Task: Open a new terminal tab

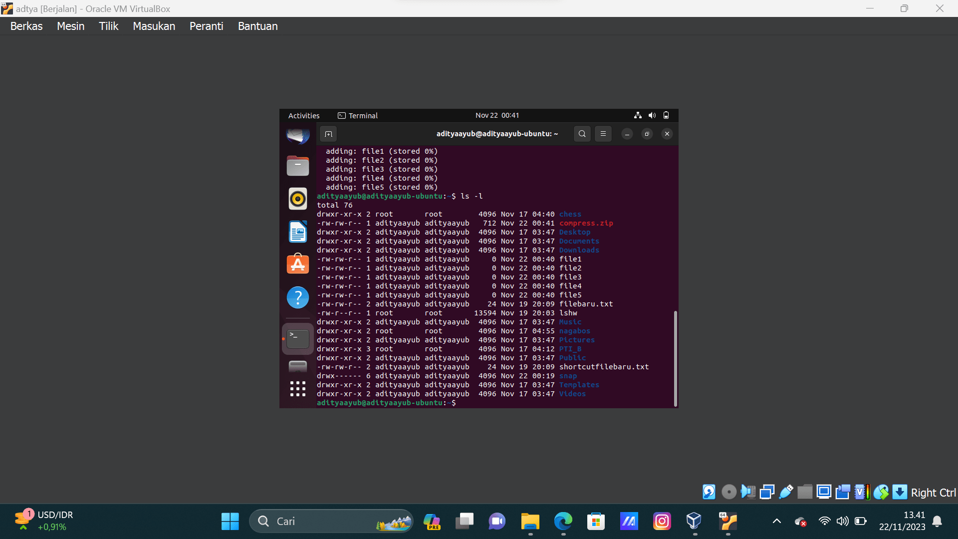Action: click(328, 134)
